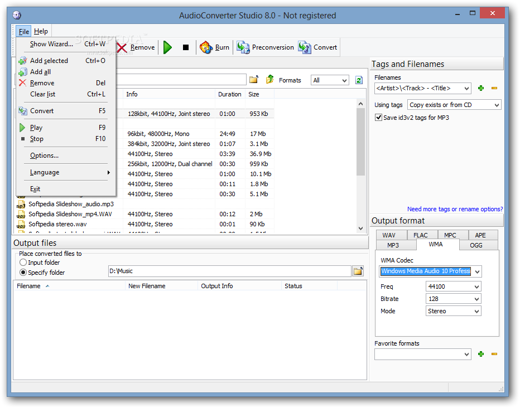Click scroll-down arrow of file list scrollbar
Image resolution: width=520 pixels, height=408 pixels.
[x=361, y=228]
